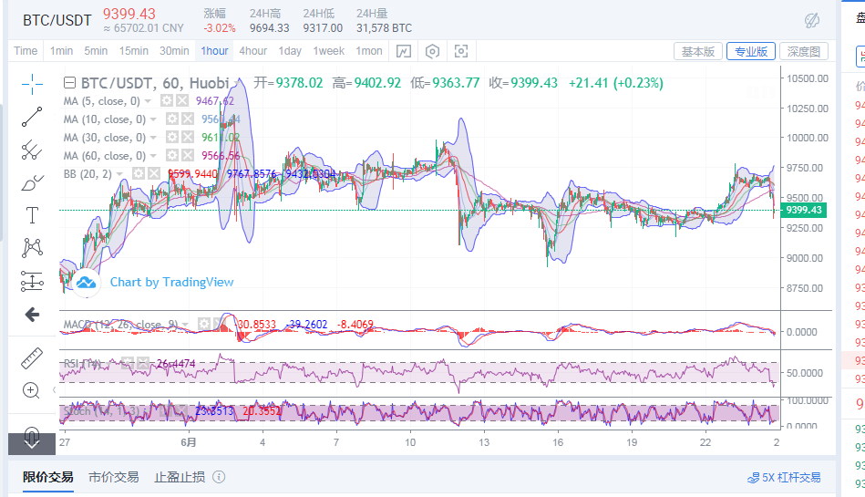Open the chart settings gear icon

433,51
